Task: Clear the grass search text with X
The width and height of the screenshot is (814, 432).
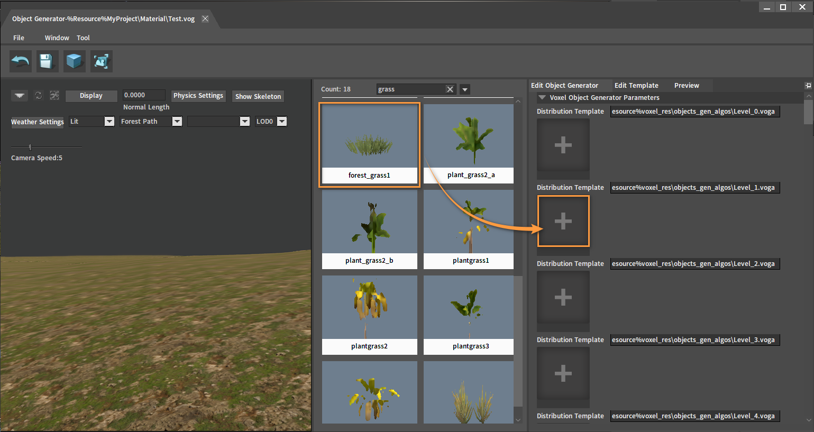Action: click(x=450, y=89)
